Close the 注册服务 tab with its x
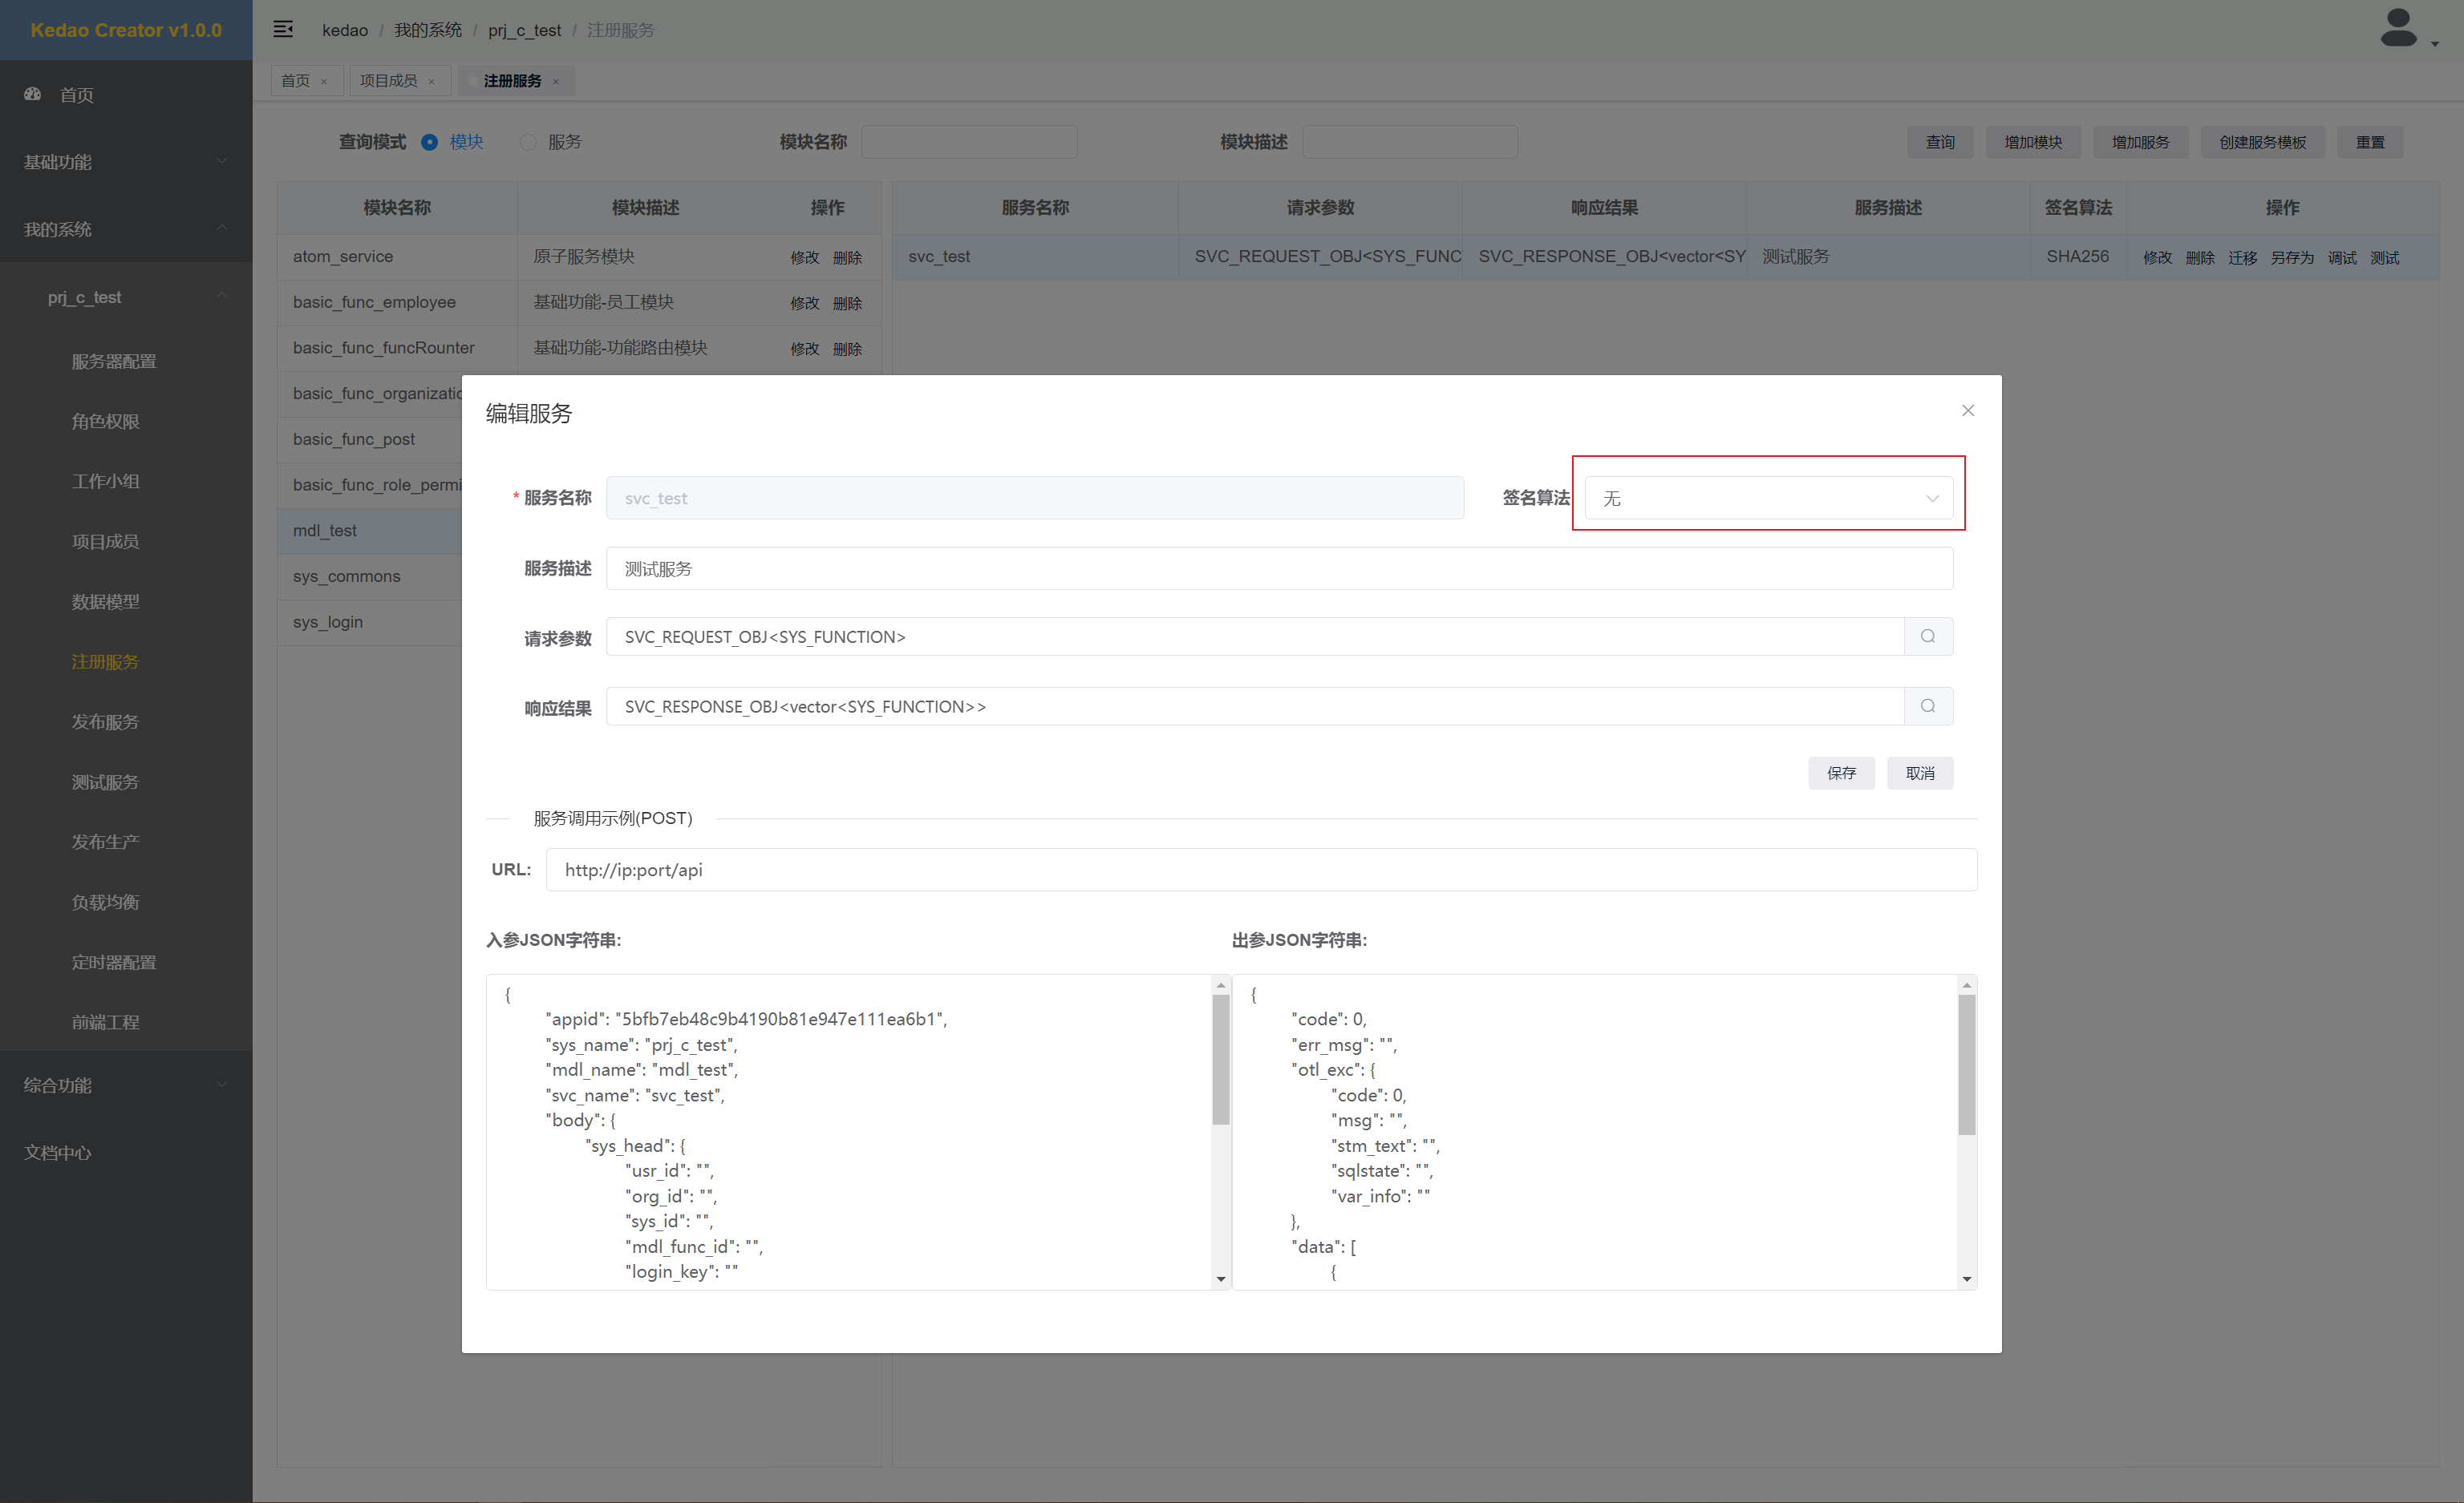Viewport: 2464px width, 1503px height. pos(556,82)
